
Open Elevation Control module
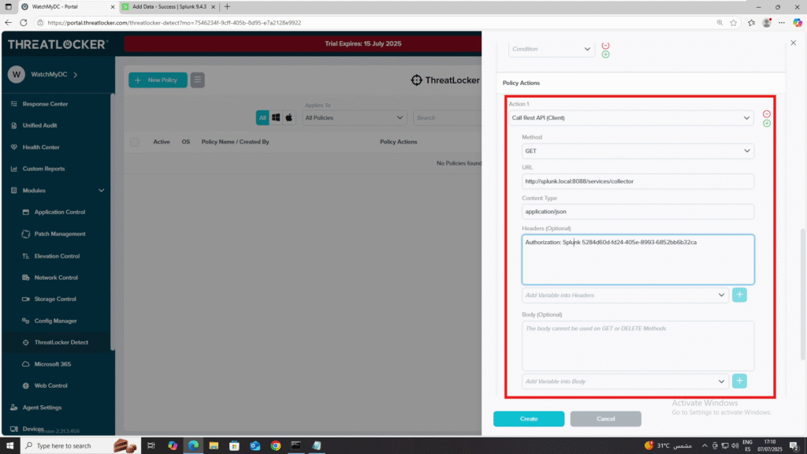(57, 256)
